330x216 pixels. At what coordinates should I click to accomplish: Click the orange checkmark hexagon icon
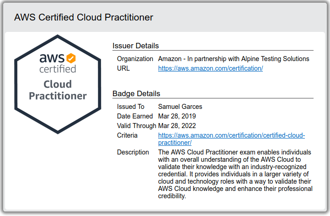(71, 58)
